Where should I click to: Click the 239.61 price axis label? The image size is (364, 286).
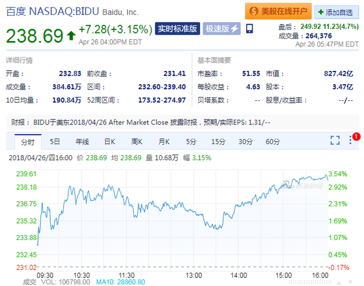coord(26,174)
